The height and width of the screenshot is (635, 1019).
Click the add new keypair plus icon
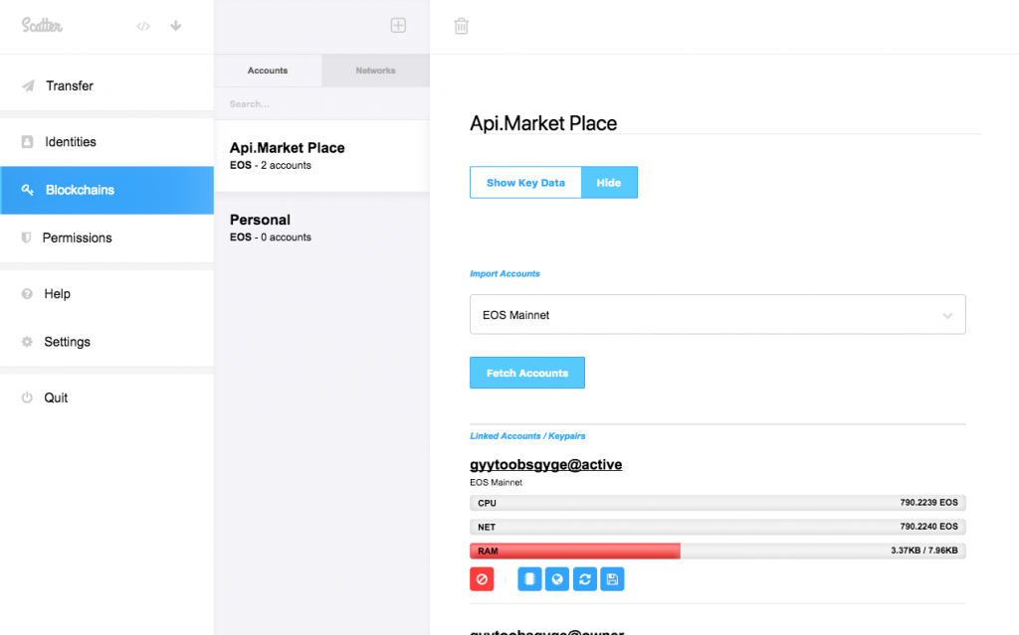coord(398,26)
